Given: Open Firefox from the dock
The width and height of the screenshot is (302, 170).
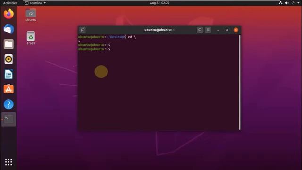Looking at the screenshot, I should [8, 14].
